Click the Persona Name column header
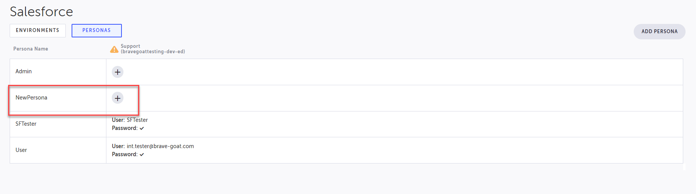The height and width of the screenshot is (194, 696). tap(31, 49)
